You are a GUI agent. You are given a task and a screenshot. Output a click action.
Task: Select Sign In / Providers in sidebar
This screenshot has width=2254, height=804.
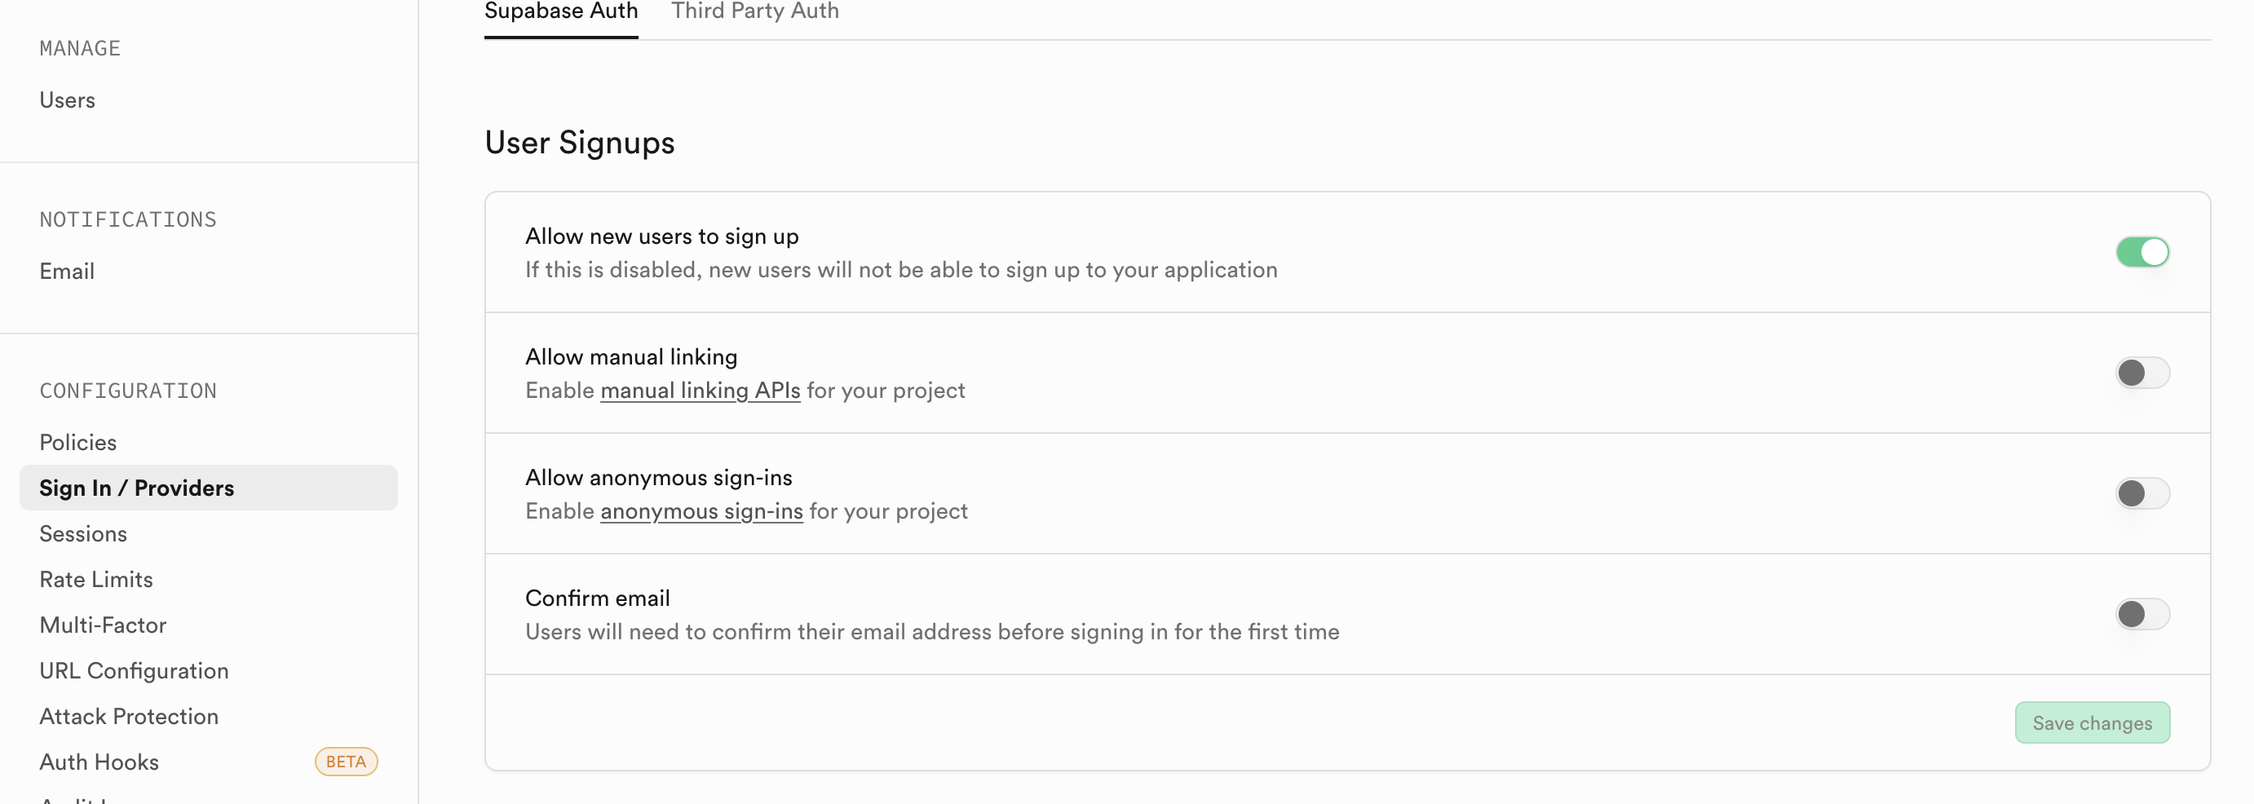pyautogui.click(x=136, y=488)
